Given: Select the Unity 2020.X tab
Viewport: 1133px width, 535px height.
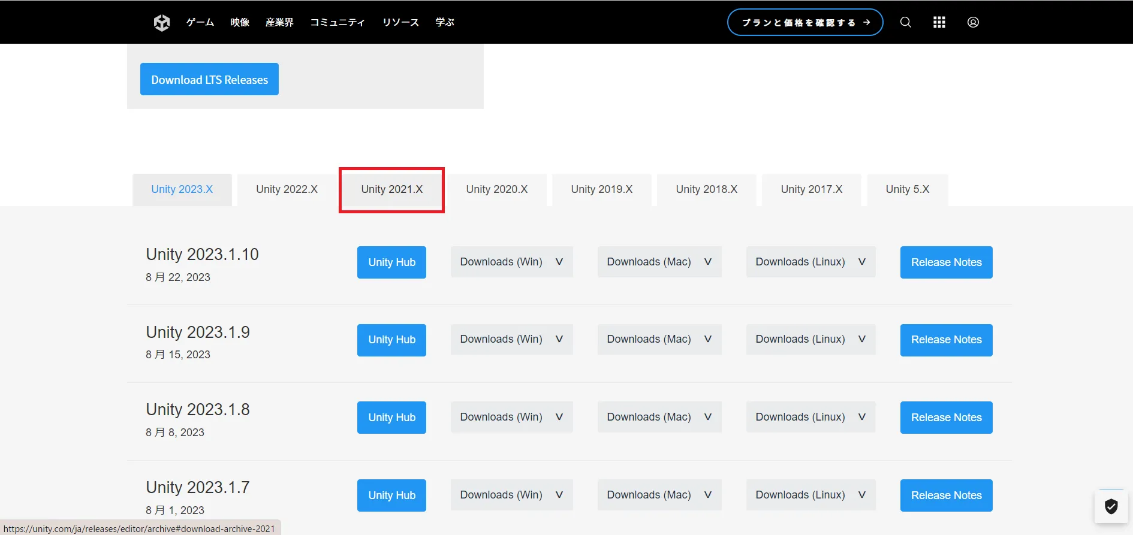Looking at the screenshot, I should tap(497, 189).
